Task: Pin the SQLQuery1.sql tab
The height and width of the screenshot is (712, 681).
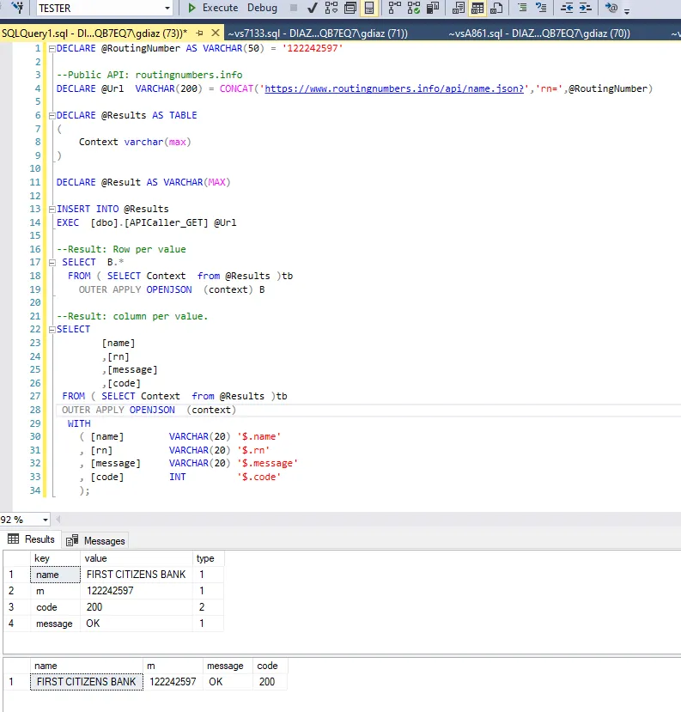Action: [201, 33]
